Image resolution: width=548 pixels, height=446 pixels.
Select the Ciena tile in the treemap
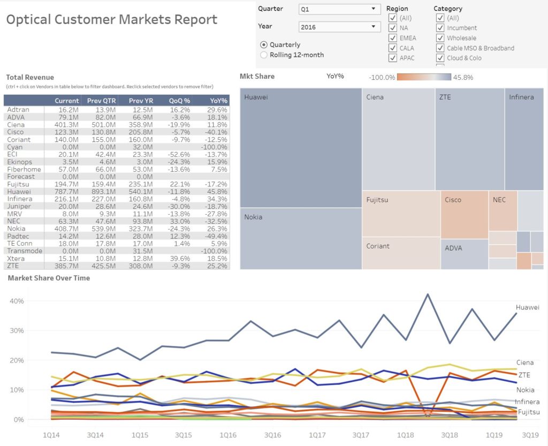[398, 139]
